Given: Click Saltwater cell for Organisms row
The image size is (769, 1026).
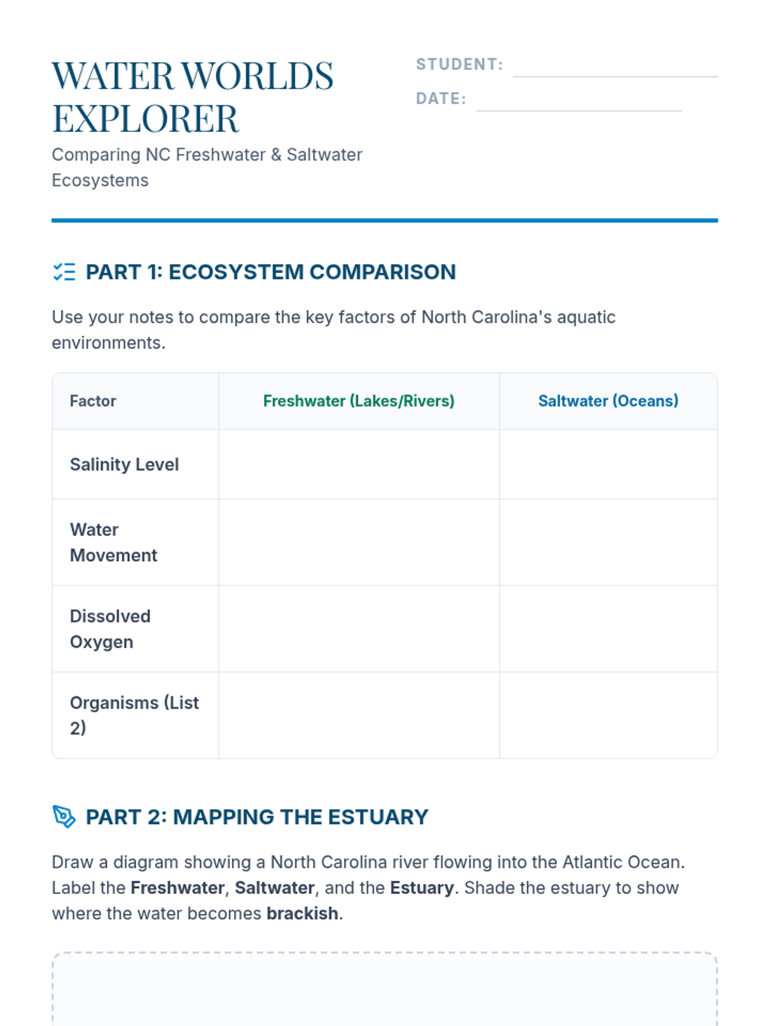Looking at the screenshot, I should tap(608, 716).
